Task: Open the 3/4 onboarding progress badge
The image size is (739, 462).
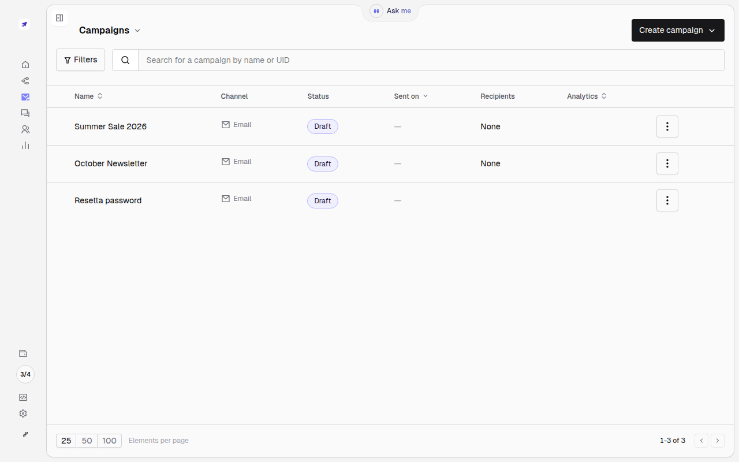Action: point(25,374)
